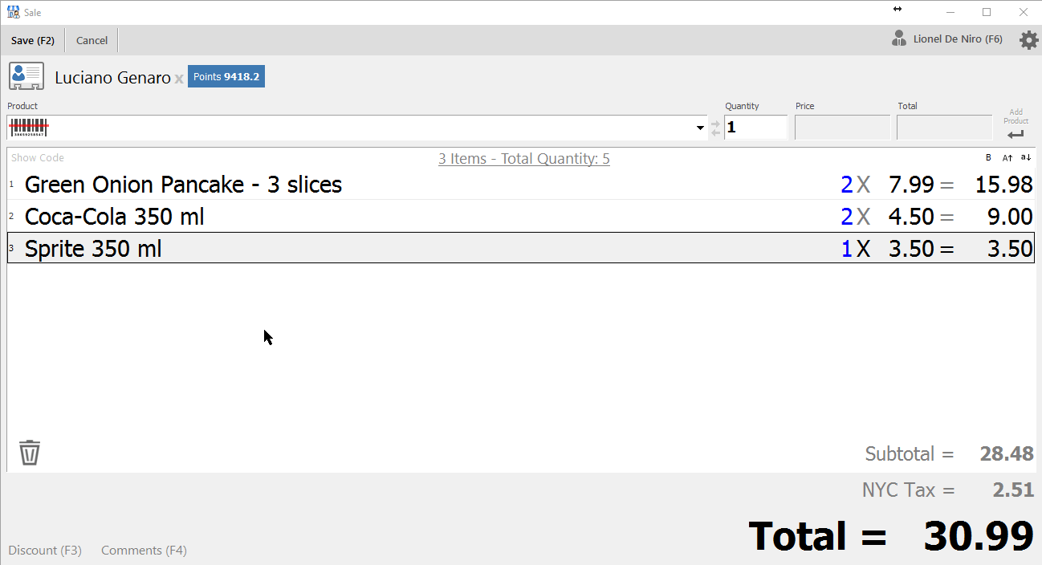Screen dimensions: 1042x565
Task: Click the Lionel De Niro (F6) user button
Action: click(x=947, y=39)
